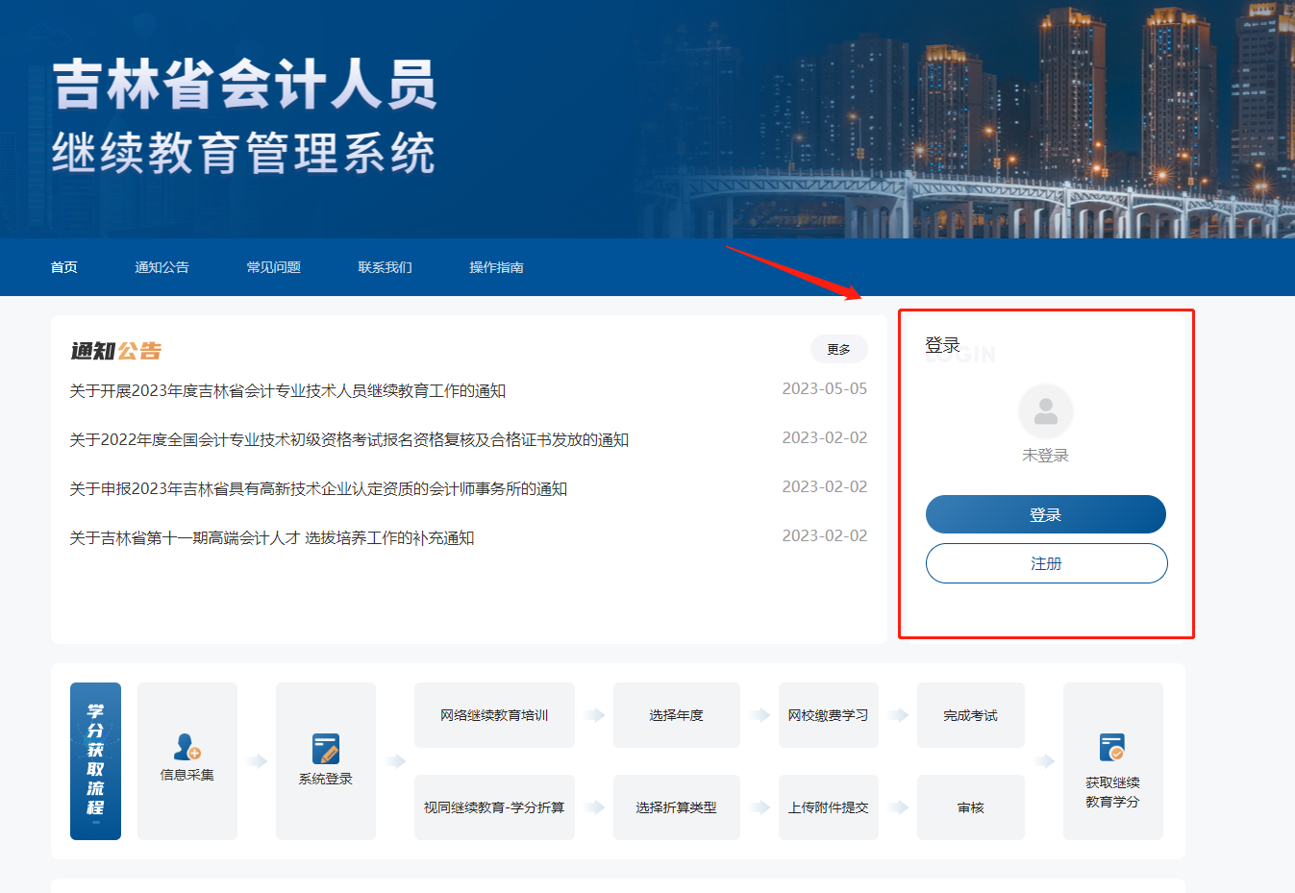Select 首页 in the navigation bar
Screen dimensions: 1295x893
tap(63, 267)
